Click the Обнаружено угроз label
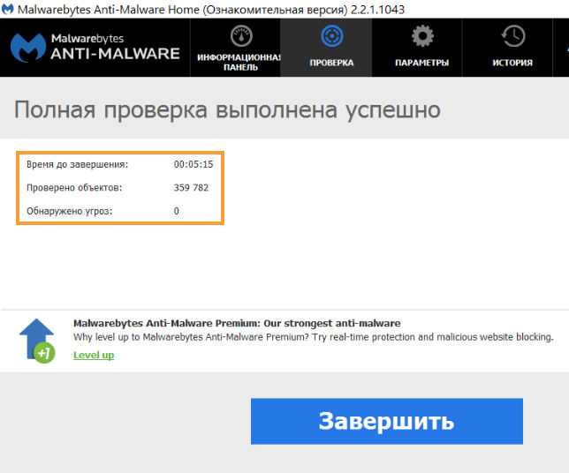Image resolution: width=569 pixels, height=473 pixels. point(69,211)
